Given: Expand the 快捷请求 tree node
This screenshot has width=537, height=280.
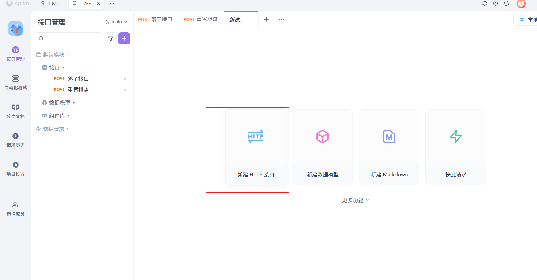Looking at the screenshot, I should click(x=52, y=129).
